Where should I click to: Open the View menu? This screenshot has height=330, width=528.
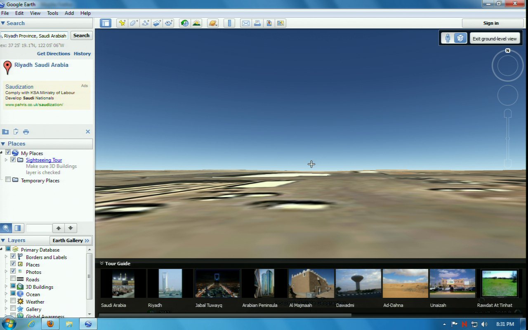[x=35, y=13]
